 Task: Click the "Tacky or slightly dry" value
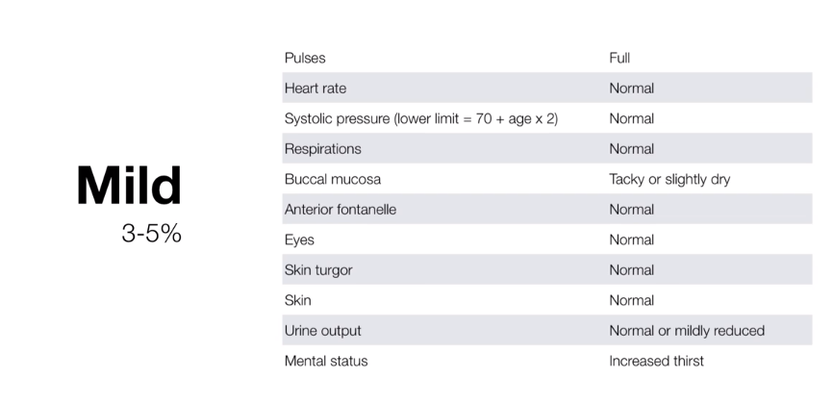click(x=669, y=179)
